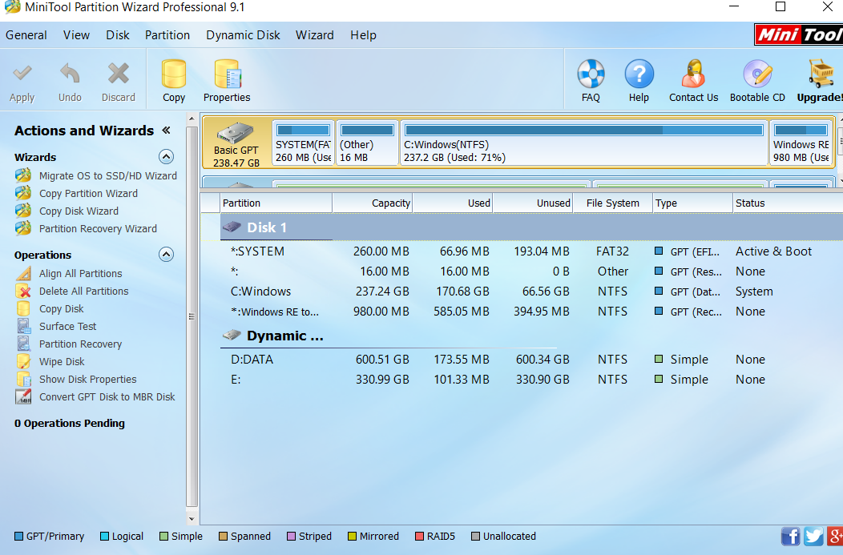Sort by Status column header

(788, 203)
